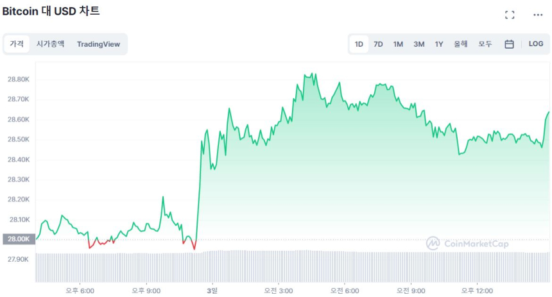Switch to the 시가총액 tab
Screen dimensions: 552x297
point(50,44)
